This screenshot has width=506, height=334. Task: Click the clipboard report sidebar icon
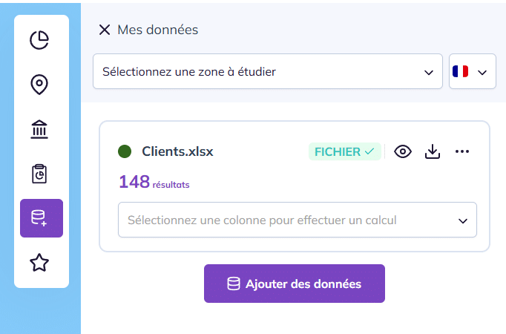click(39, 174)
